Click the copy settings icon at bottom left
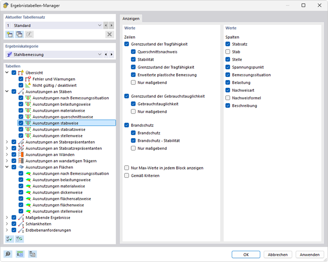The width and height of the screenshot is (328, 262). [32, 254]
